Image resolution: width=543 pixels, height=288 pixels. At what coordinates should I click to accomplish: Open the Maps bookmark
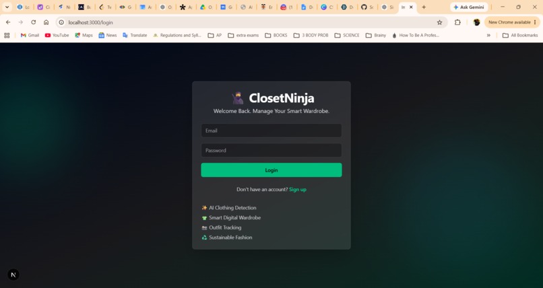84,35
